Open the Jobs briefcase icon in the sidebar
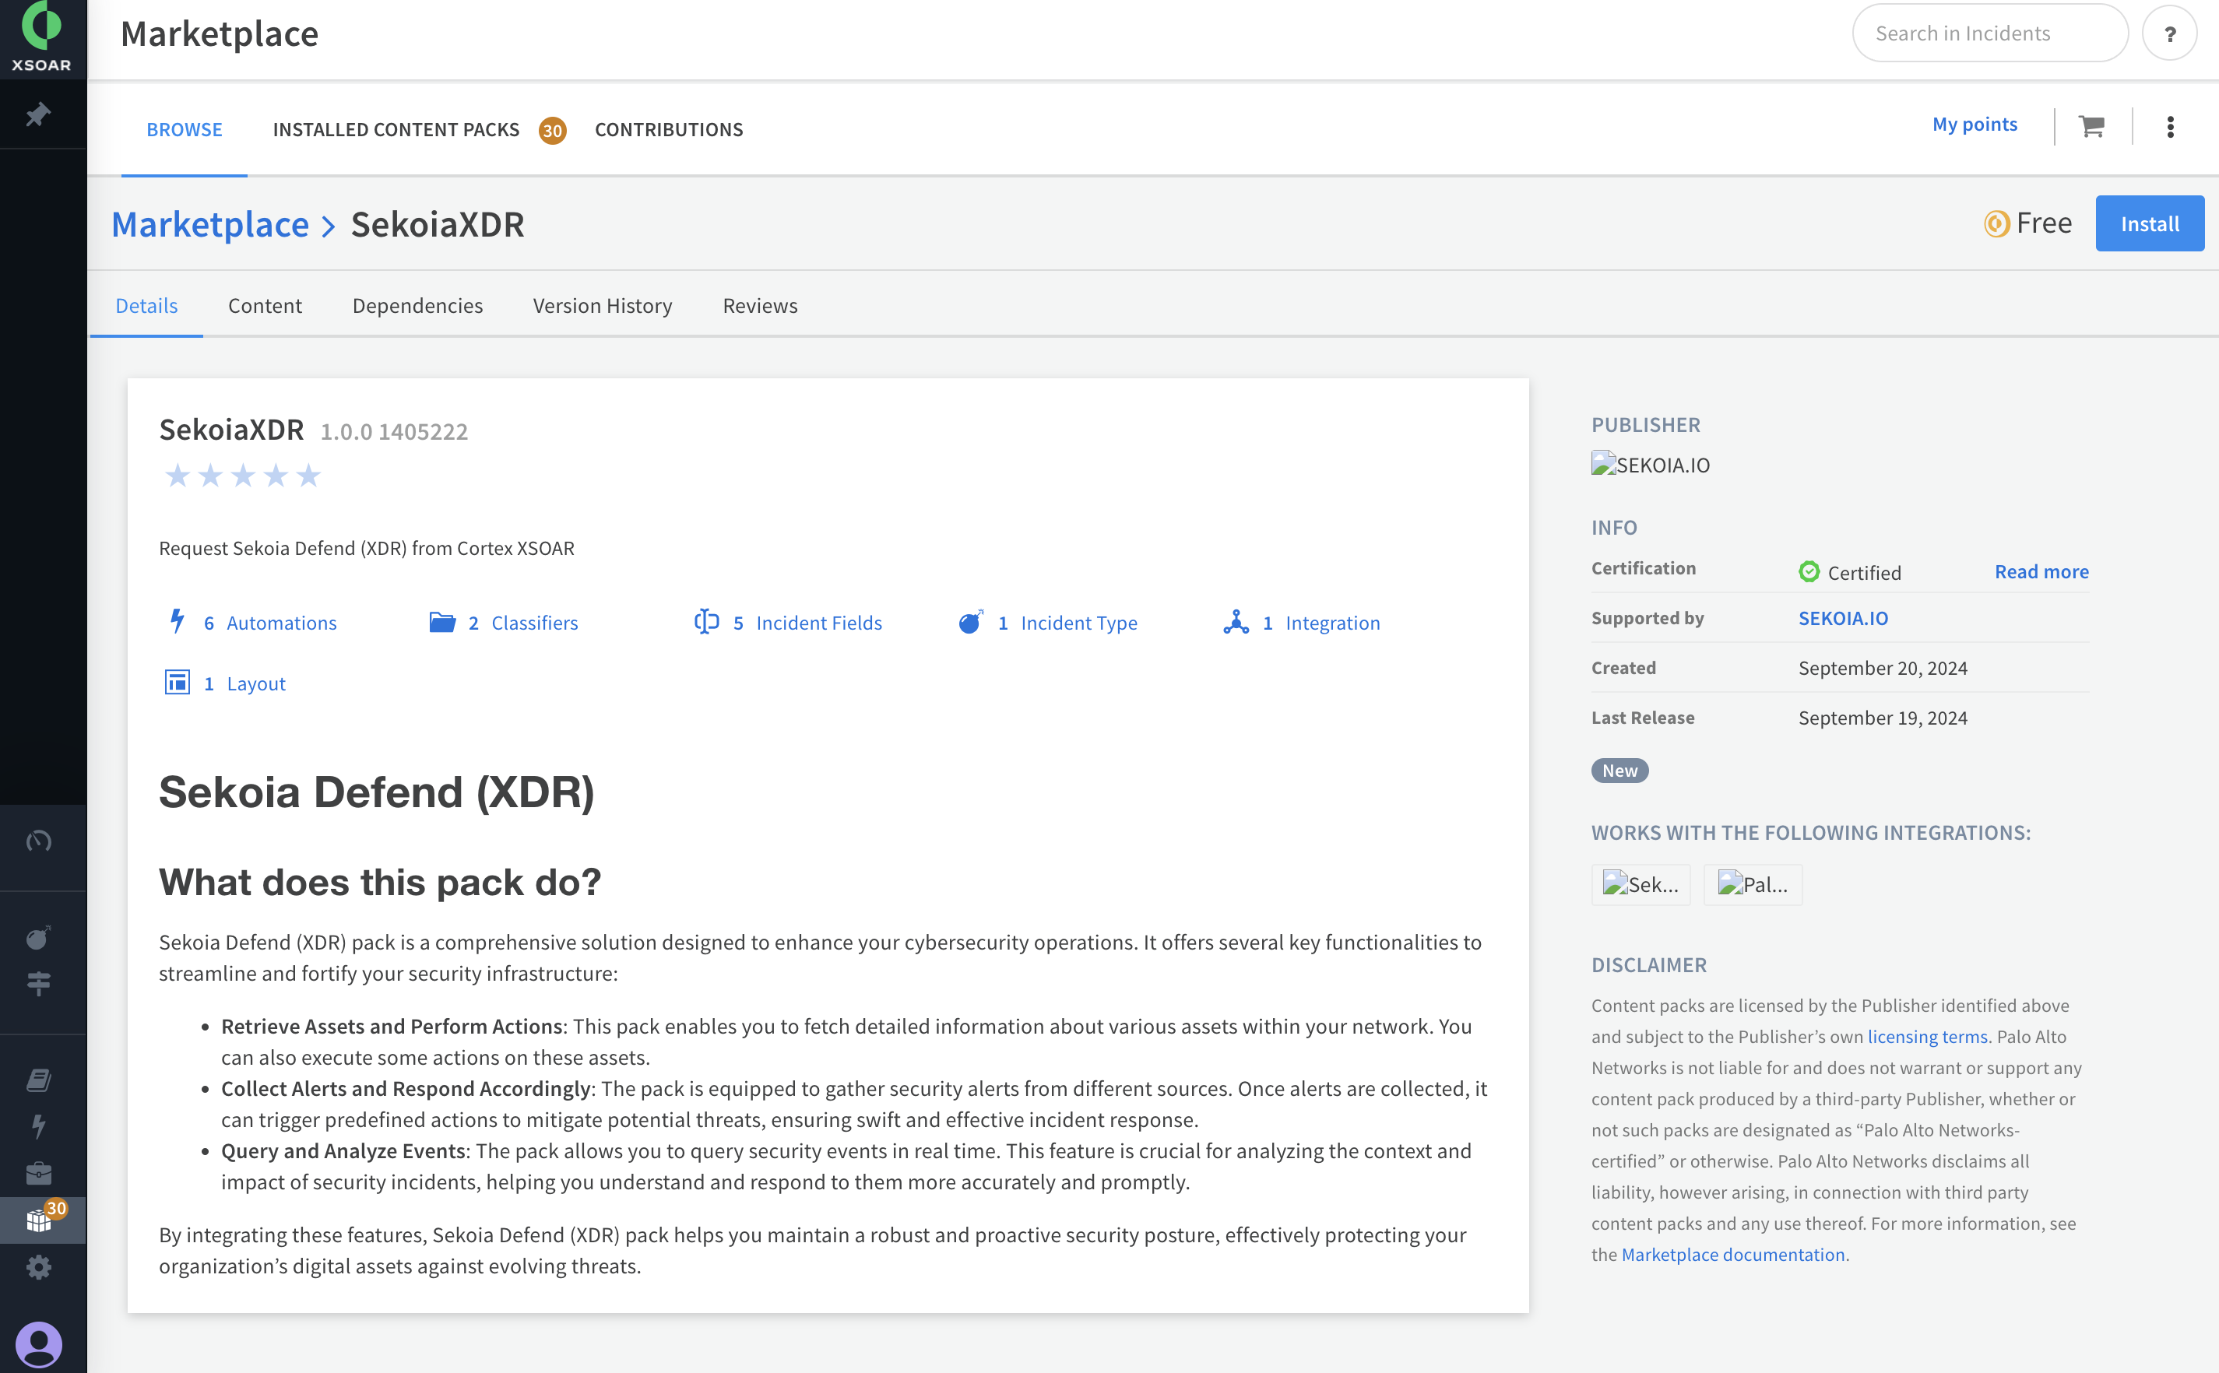 click(x=38, y=1173)
